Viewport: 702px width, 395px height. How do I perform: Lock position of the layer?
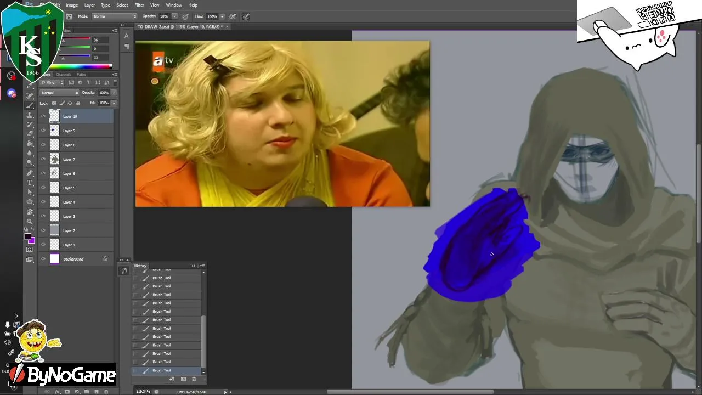(x=70, y=103)
